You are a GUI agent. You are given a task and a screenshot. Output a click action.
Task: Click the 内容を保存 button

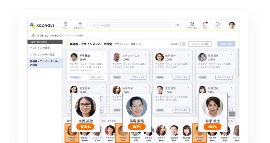(x=226, y=44)
